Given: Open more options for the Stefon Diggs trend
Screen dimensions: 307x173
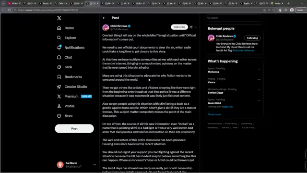Looking at the screenshot, I should coord(259,90).
